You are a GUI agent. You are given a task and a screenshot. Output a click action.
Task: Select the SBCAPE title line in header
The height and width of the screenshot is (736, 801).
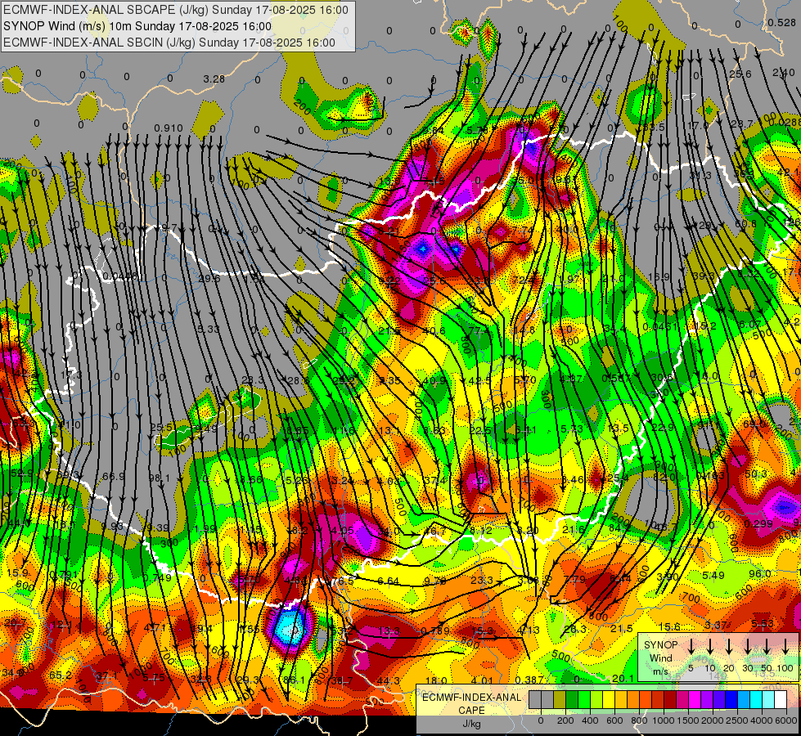coord(176,10)
